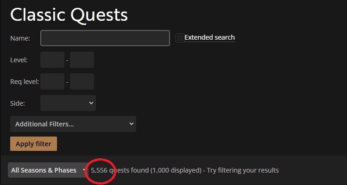347x185 pixels.
Task: Select the minimum Req level field
Action: click(x=52, y=82)
